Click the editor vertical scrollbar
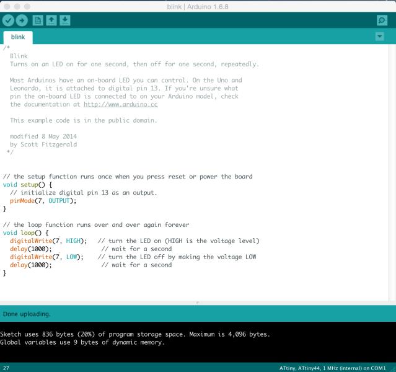Viewport: 396px width, 372px height. click(392, 172)
